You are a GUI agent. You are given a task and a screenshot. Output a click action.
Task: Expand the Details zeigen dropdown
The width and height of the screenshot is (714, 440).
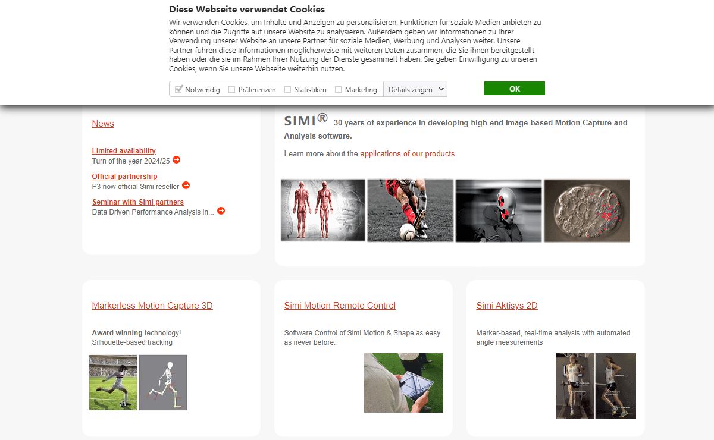(x=415, y=89)
